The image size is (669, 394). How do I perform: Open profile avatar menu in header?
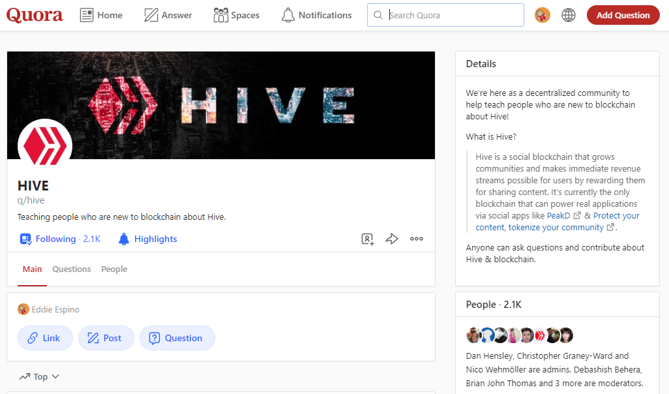[x=543, y=15]
